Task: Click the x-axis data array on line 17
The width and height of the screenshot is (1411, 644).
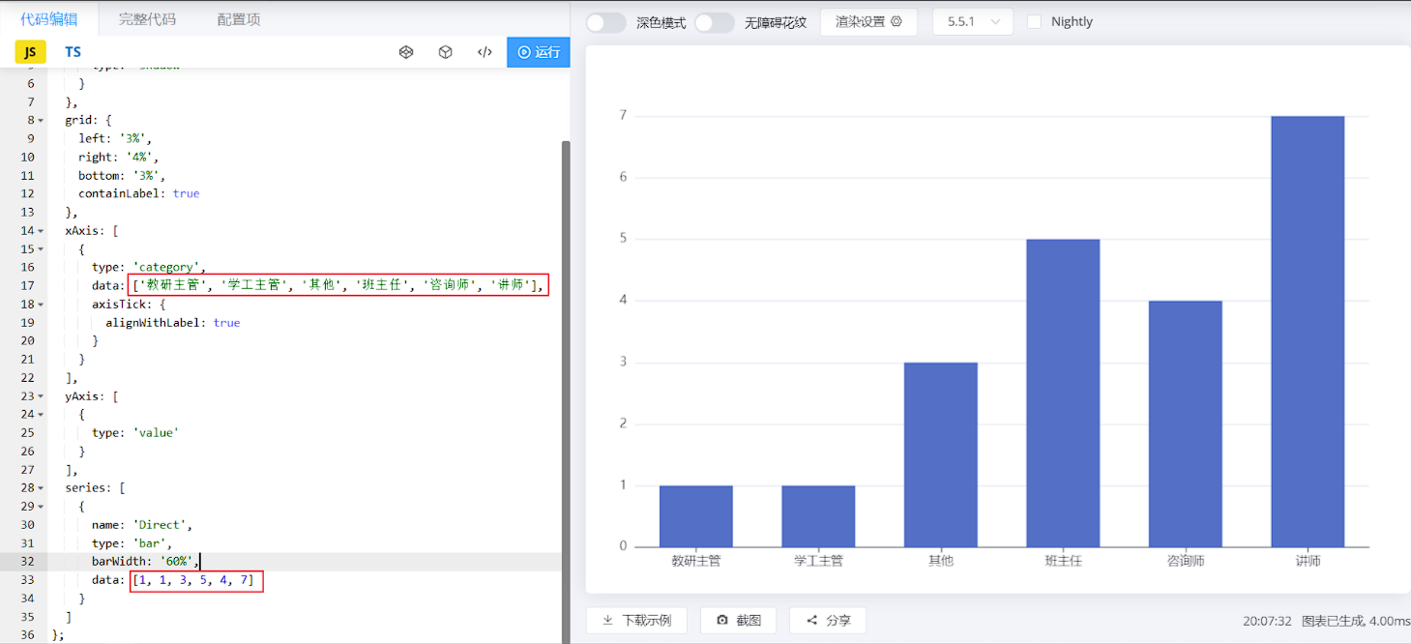Action: coord(338,285)
